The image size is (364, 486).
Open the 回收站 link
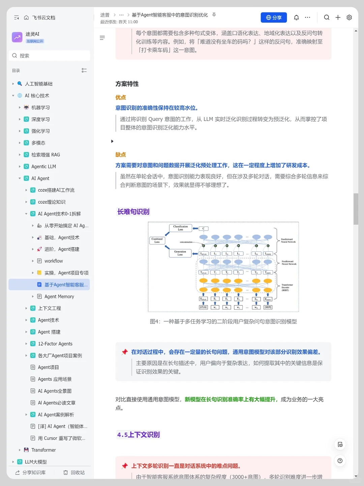pos(74,473)
